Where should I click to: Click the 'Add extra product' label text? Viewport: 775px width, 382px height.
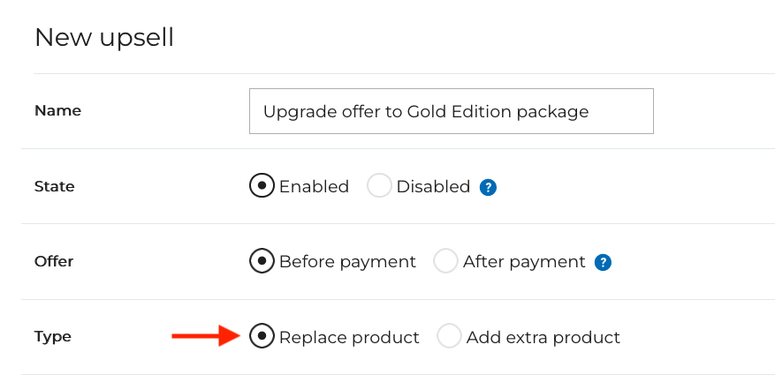pos(543,337)
